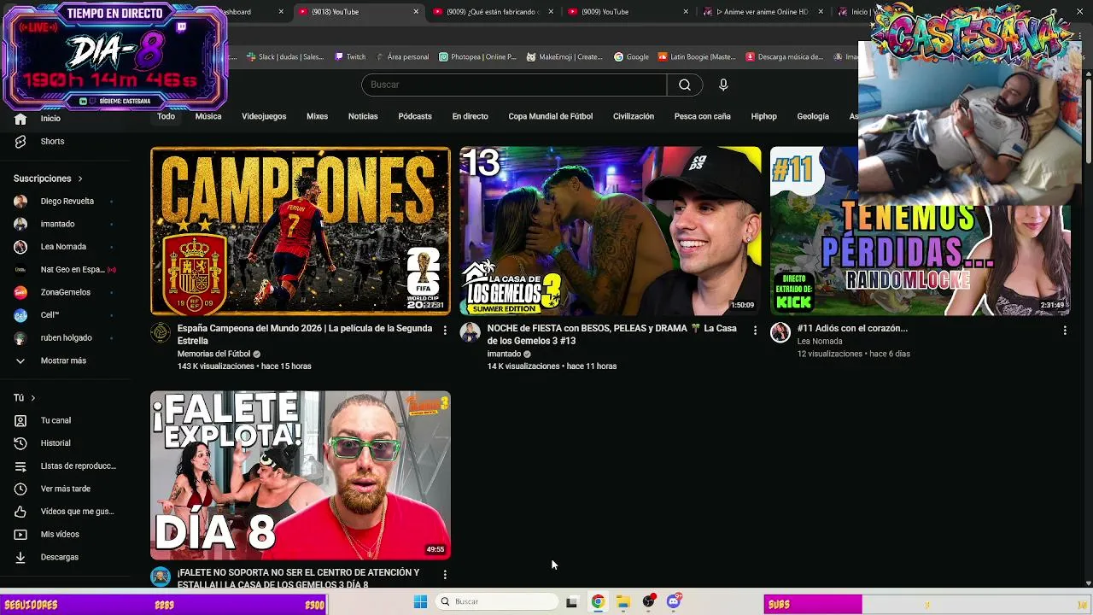Viewport: 1093px width, 615px height.
Task: Expand subscriptions with Mostrar más
Action: [65, 360]
